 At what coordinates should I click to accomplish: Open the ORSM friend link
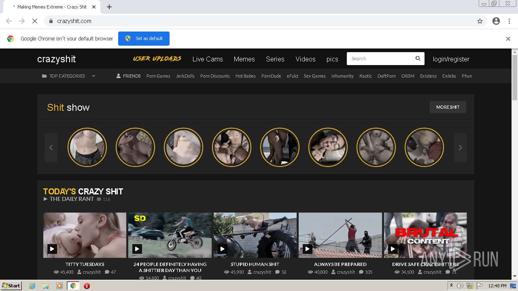tap(408, 76)
